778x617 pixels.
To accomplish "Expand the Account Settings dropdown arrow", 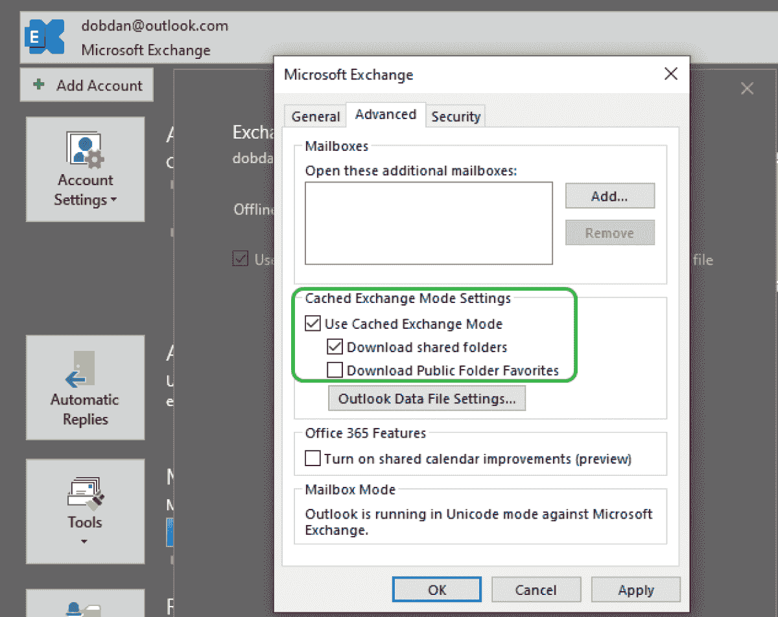I will [114, 200].
